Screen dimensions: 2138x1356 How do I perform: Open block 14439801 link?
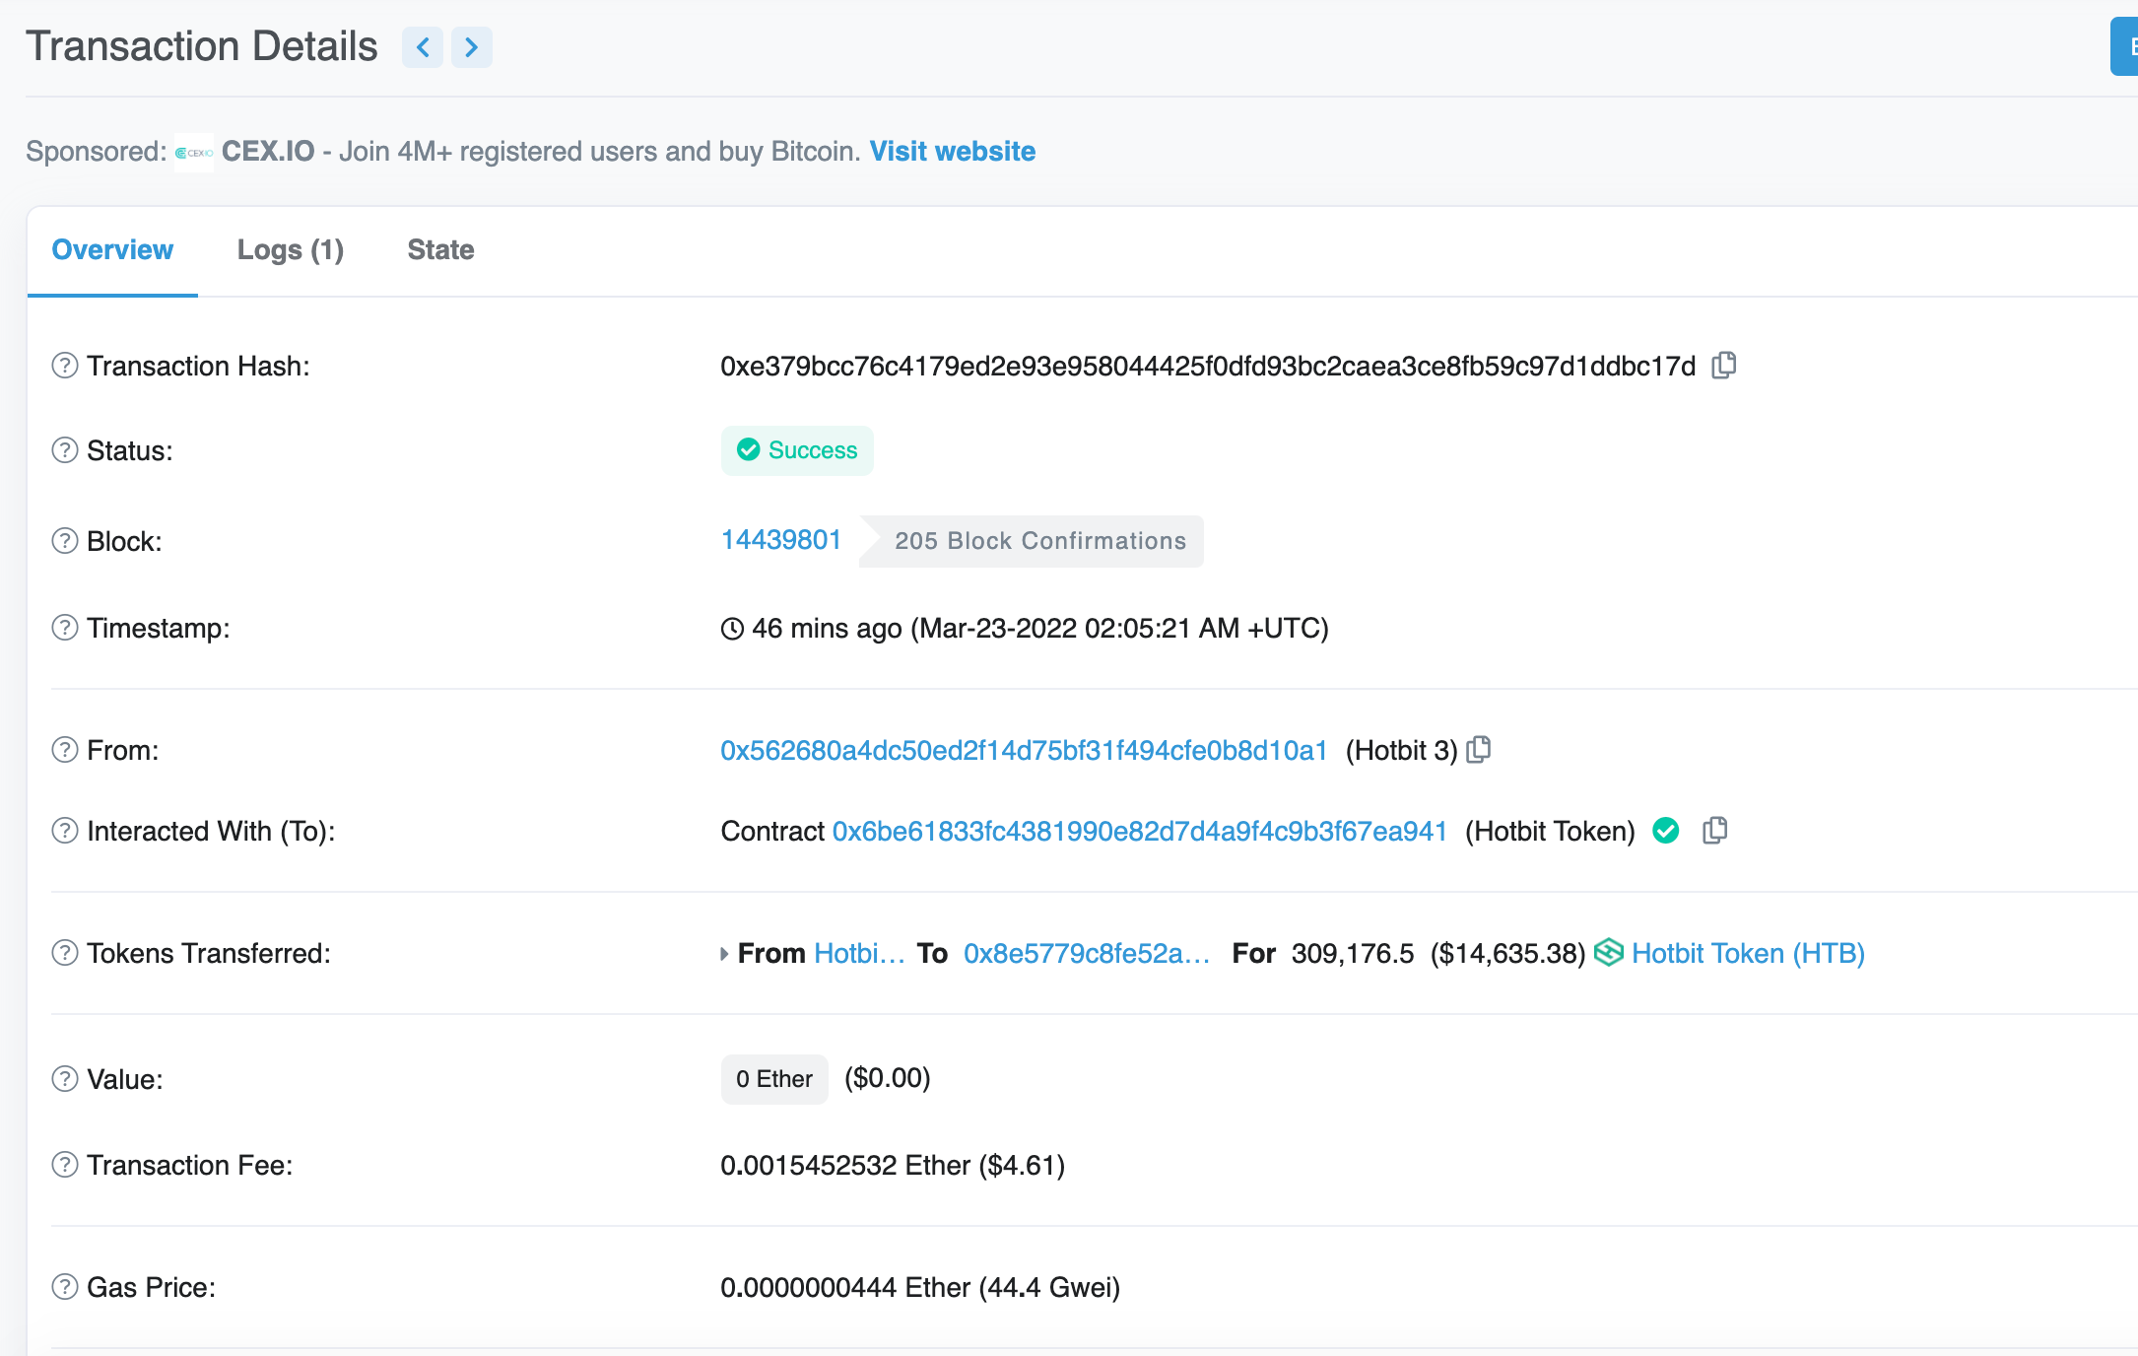(x=780, y=540)
